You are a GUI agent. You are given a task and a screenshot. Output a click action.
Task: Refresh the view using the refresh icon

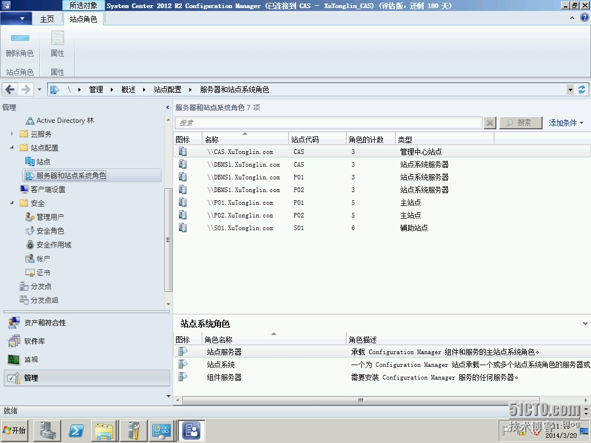[582, 89]
